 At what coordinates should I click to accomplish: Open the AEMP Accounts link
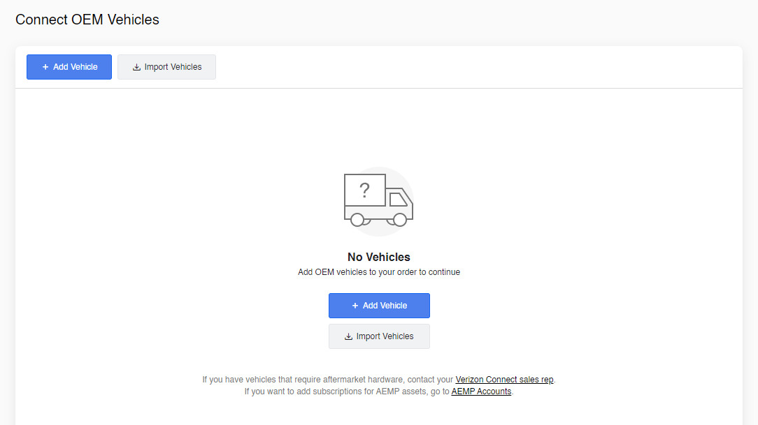click(481, 392)
